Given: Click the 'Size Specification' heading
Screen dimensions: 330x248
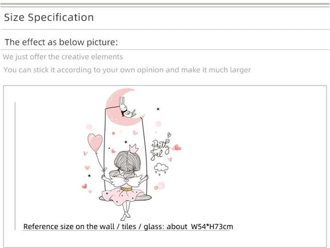Looking at the screenshot, I should point(49,17).
